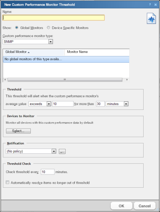The image size is (160, 212).
Task: Click the Monitor Name column header
Action: pos(97,52)
